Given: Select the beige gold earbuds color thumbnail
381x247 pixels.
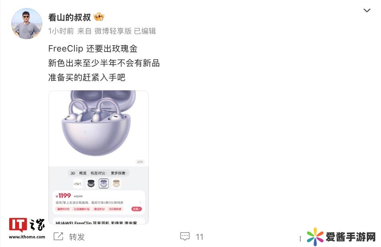Looking at the screenshot, I should (116, 183).
